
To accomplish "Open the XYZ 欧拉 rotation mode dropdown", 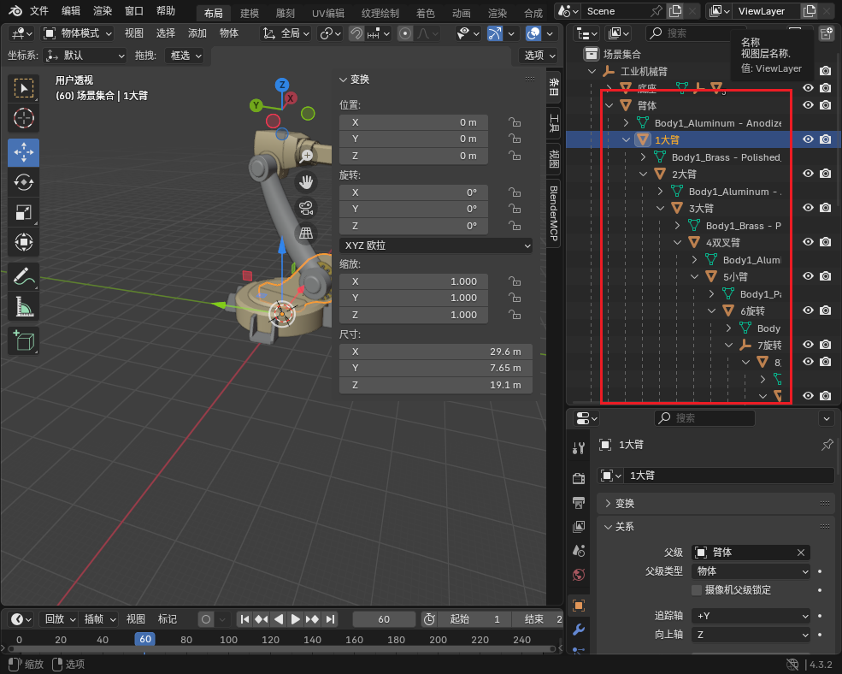I will pos(436,245).
